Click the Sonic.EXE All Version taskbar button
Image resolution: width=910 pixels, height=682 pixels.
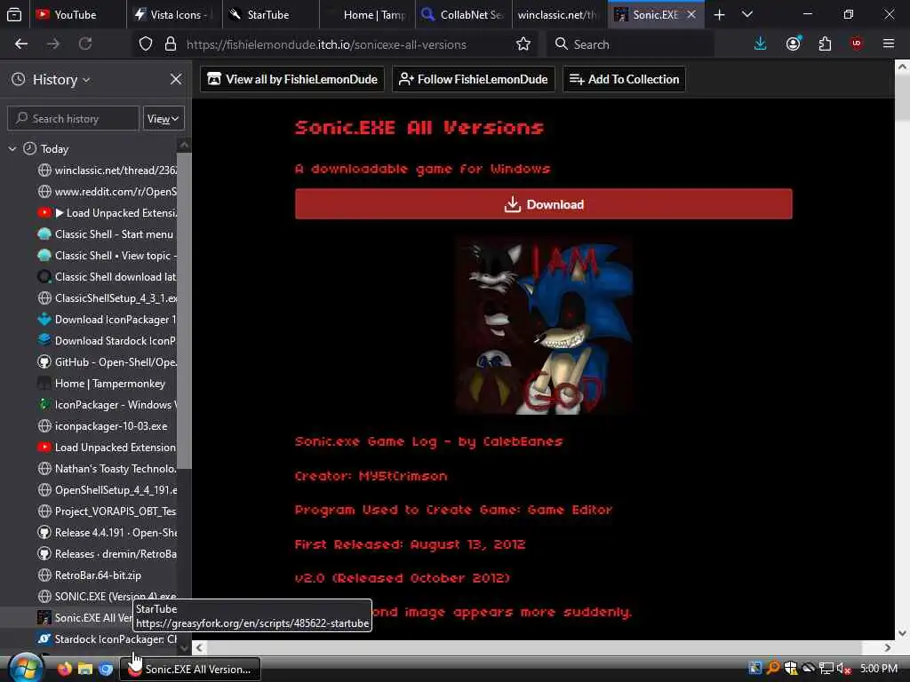point(190,669)
